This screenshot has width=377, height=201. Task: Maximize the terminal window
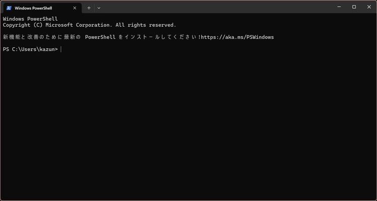pos(354,7)
